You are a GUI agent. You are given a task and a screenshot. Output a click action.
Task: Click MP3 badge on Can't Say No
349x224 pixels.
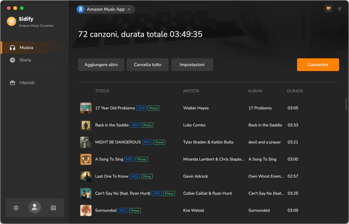157,194
